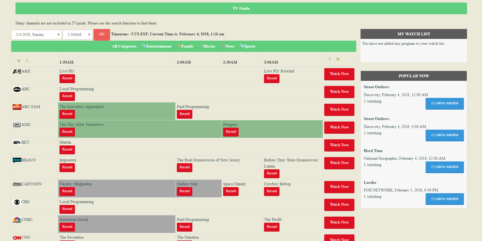Screen dimensions: 482x241
Task: Click Watch Now for the CARTOON channel
Action: point(339,187)
